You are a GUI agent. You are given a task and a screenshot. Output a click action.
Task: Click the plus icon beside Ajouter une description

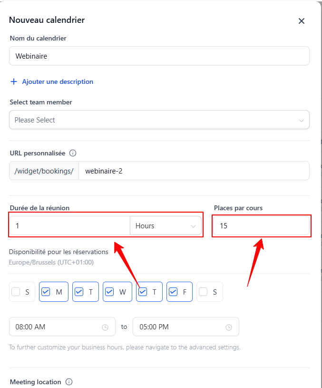point(14,82)
